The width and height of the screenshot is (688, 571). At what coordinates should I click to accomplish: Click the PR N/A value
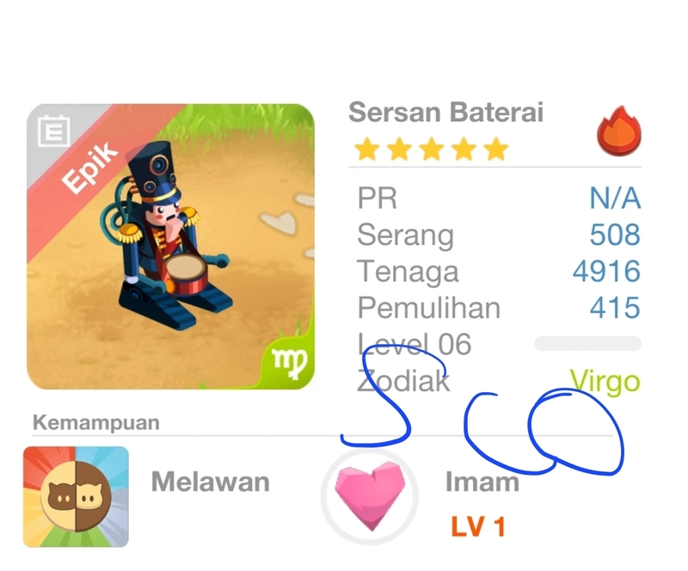point(615,198)
